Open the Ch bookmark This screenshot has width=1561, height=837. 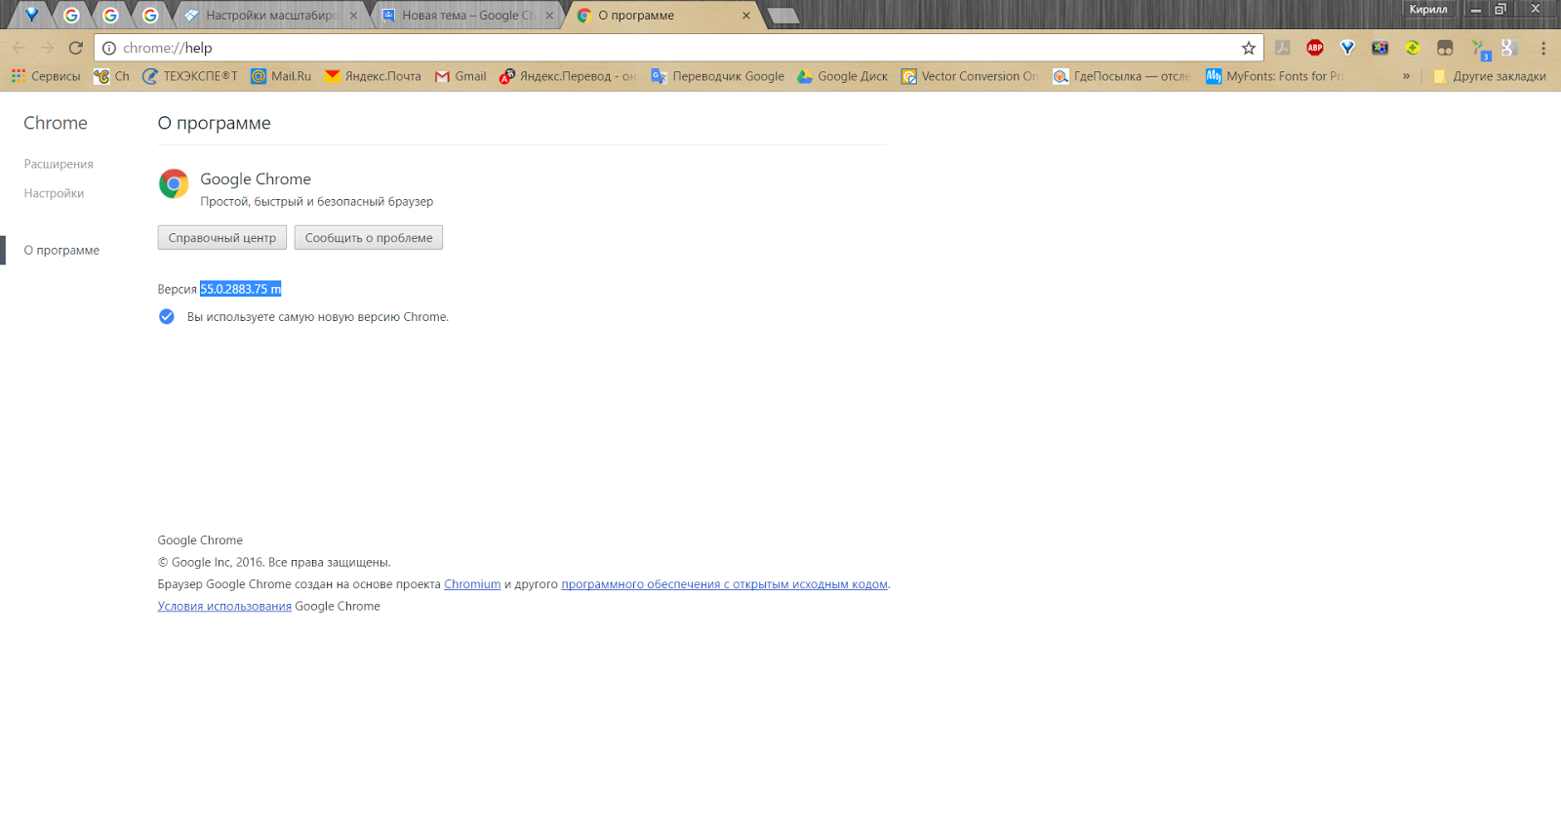[x=111, y=76]
